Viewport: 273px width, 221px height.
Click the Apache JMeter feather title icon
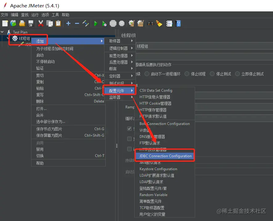click(5, 6)
